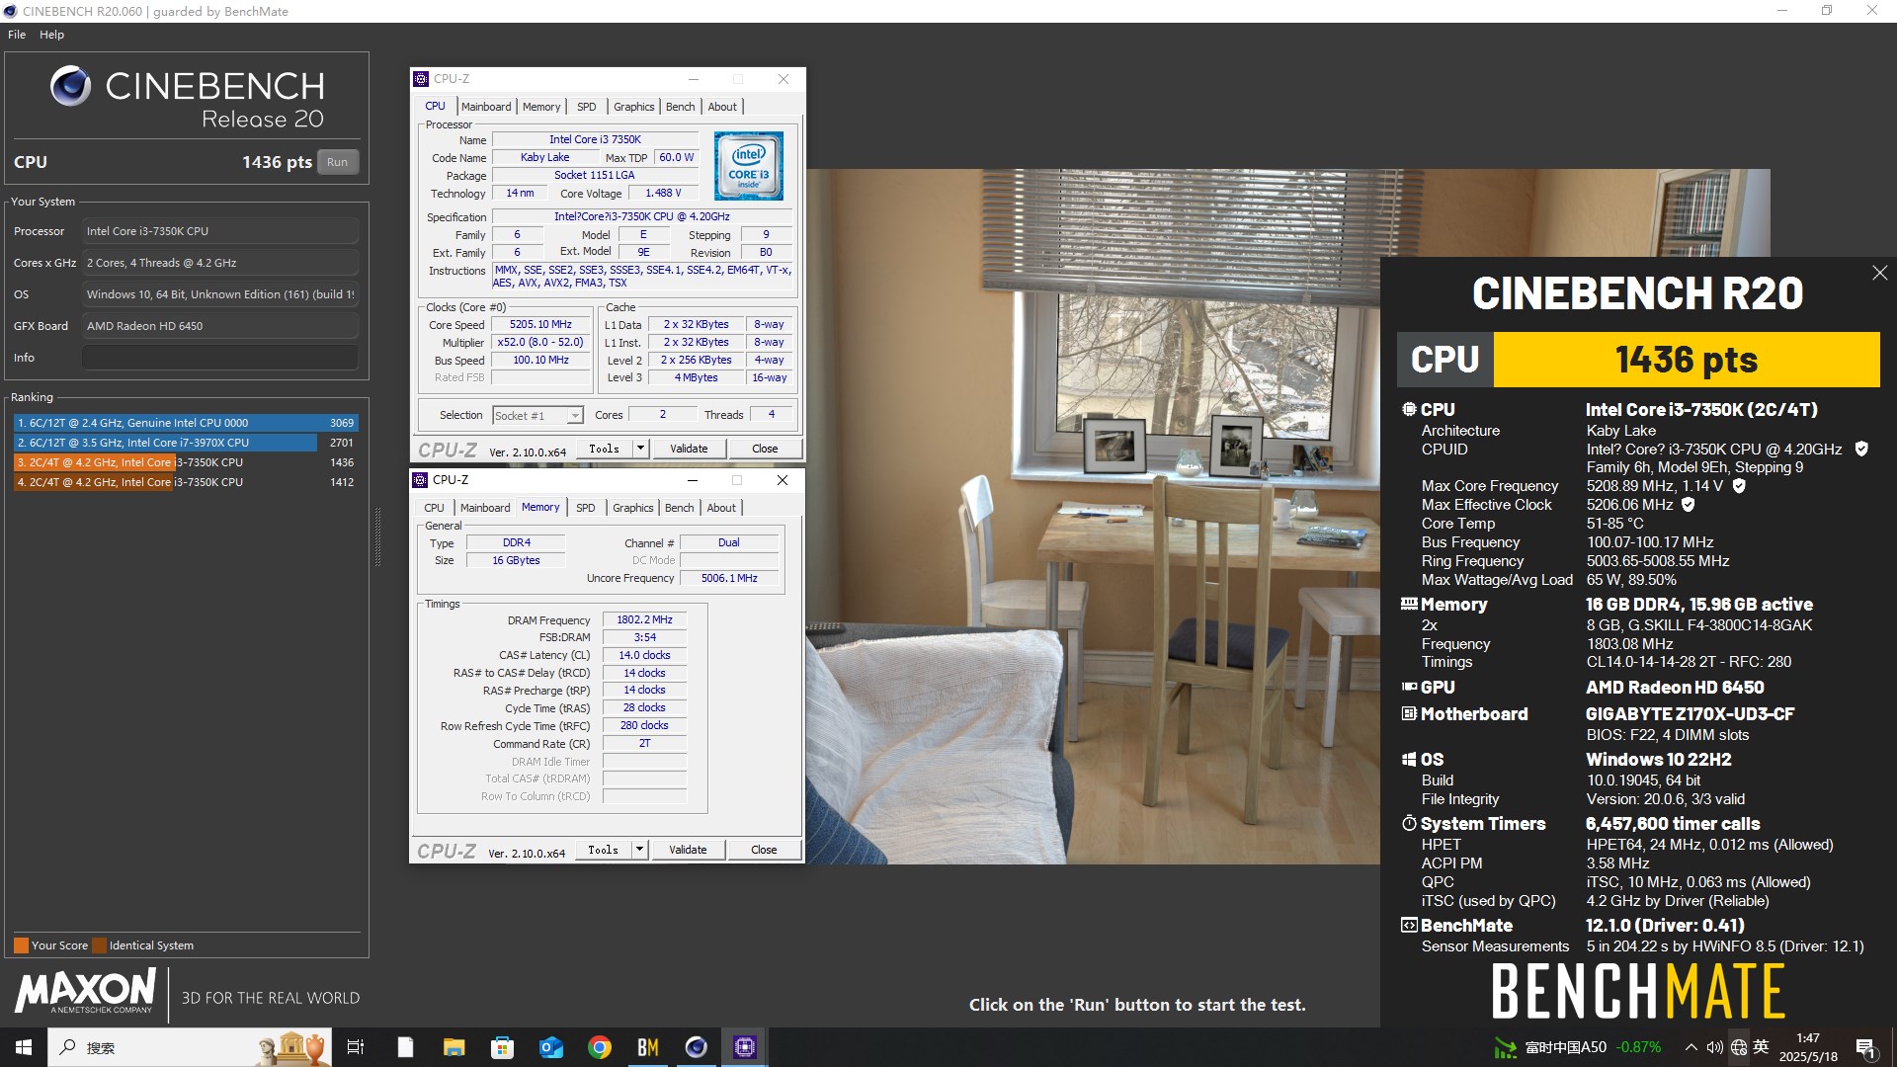The image size is (1897, 1067).
Task: Click the BenchMate OS Windows icon
Action: coord(1409,759)
